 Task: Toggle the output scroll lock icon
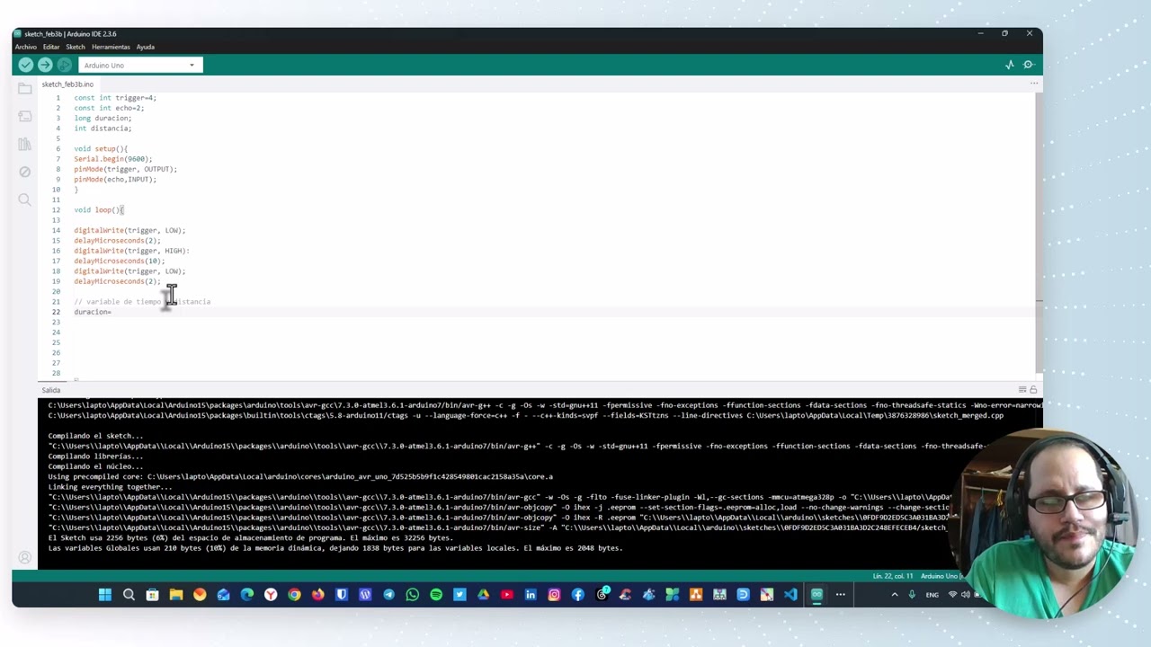pos(1033,390)
